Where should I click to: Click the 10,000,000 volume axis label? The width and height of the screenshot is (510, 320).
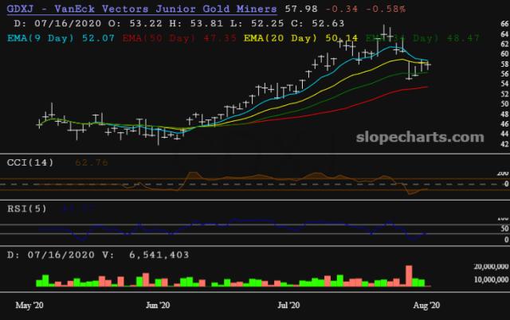491,279
